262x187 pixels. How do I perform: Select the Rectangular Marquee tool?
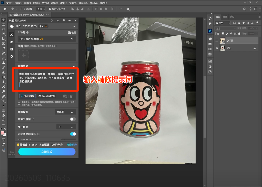[3, 25]
